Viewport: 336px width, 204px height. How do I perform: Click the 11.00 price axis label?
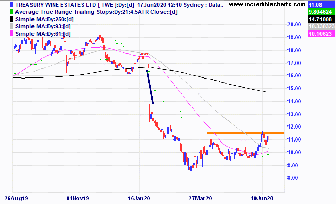coord(294,139)
